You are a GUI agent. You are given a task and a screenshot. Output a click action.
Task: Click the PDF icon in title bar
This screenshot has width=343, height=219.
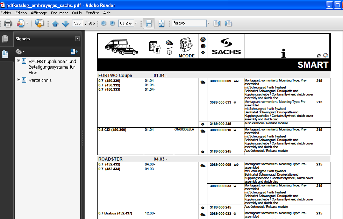click(2, 5)
